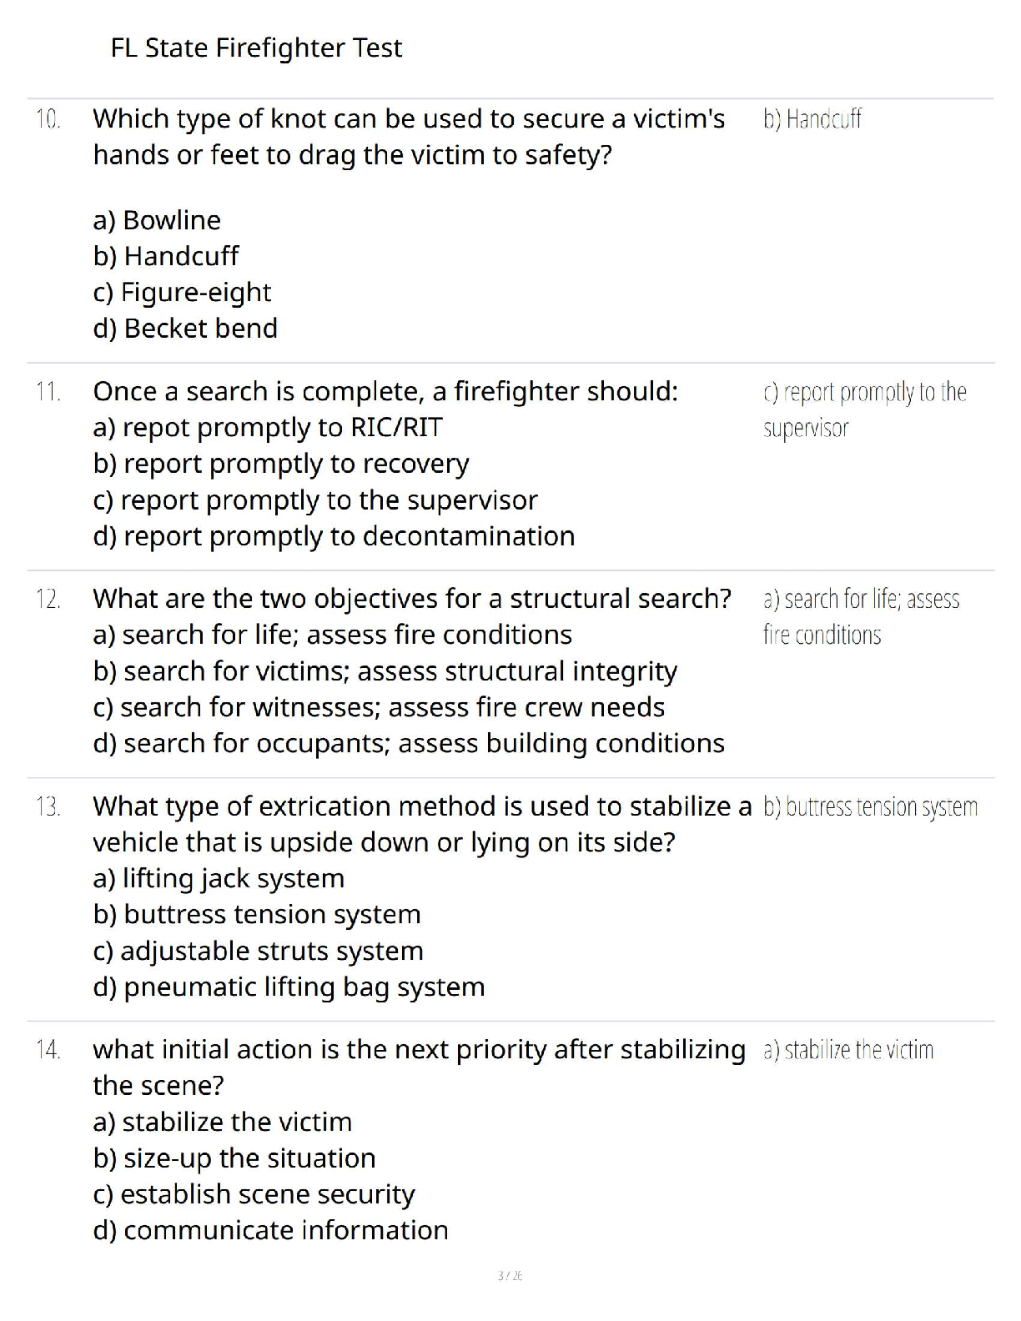Click "b) Handcuff" in the right answer column
Image resolution: width=1021 pixels, height=1321 pixels.
pos(812,119)
